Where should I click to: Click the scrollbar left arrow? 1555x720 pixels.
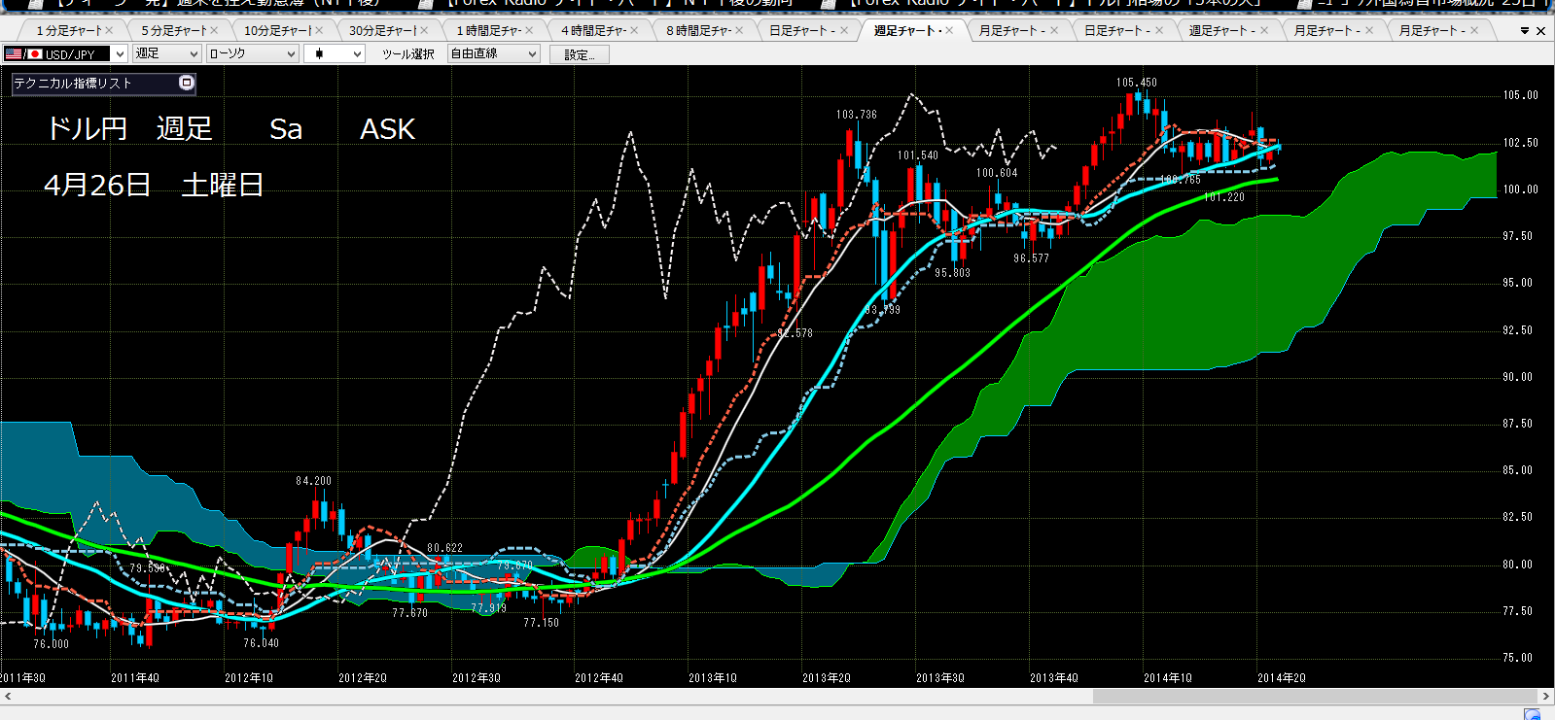(8, 697)
